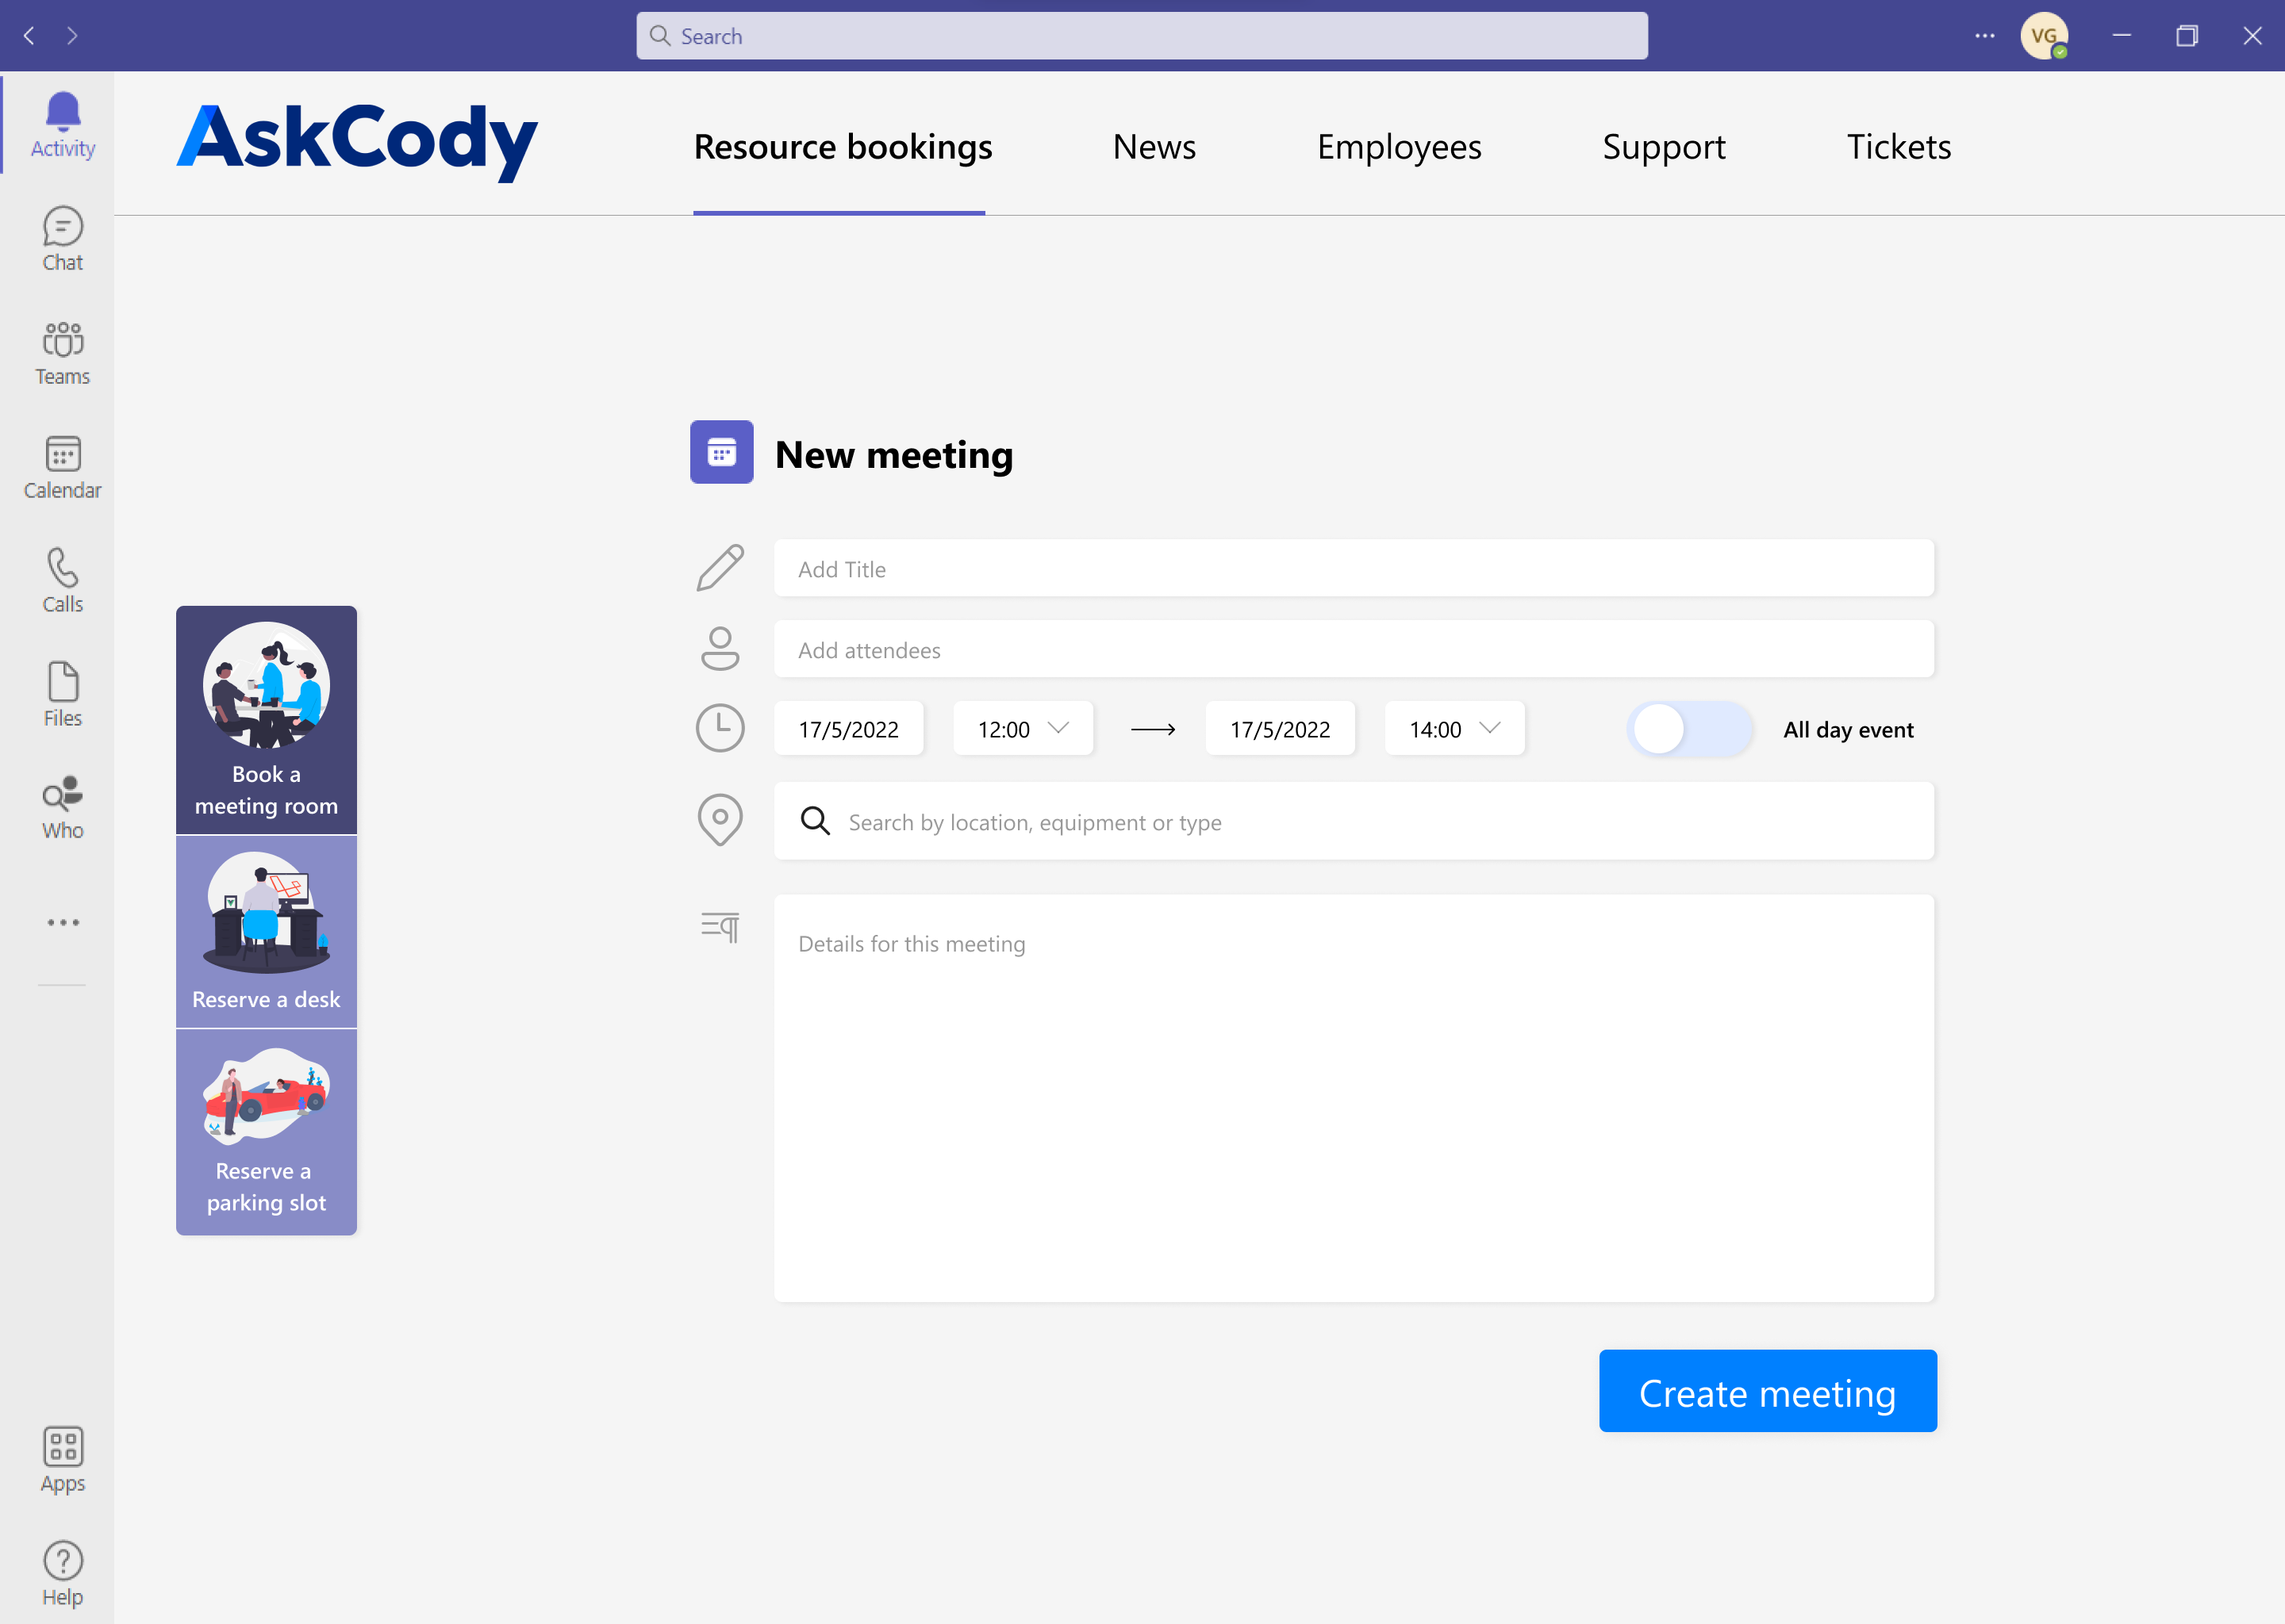Expand the 14:00 end time dropdown
This screenshot has height=1624, width=2285.
pyautogui.click(x=1454, y=729)
